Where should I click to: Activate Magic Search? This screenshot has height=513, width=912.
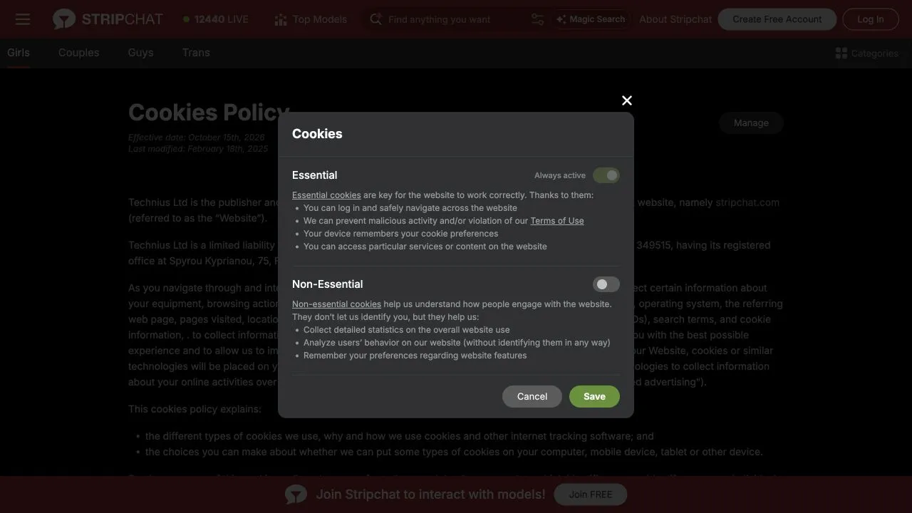pos(591,19)
